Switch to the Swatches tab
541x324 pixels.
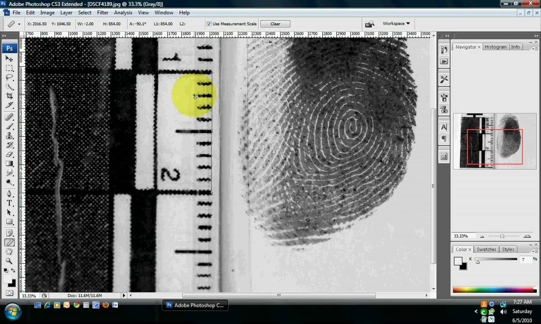486,249
